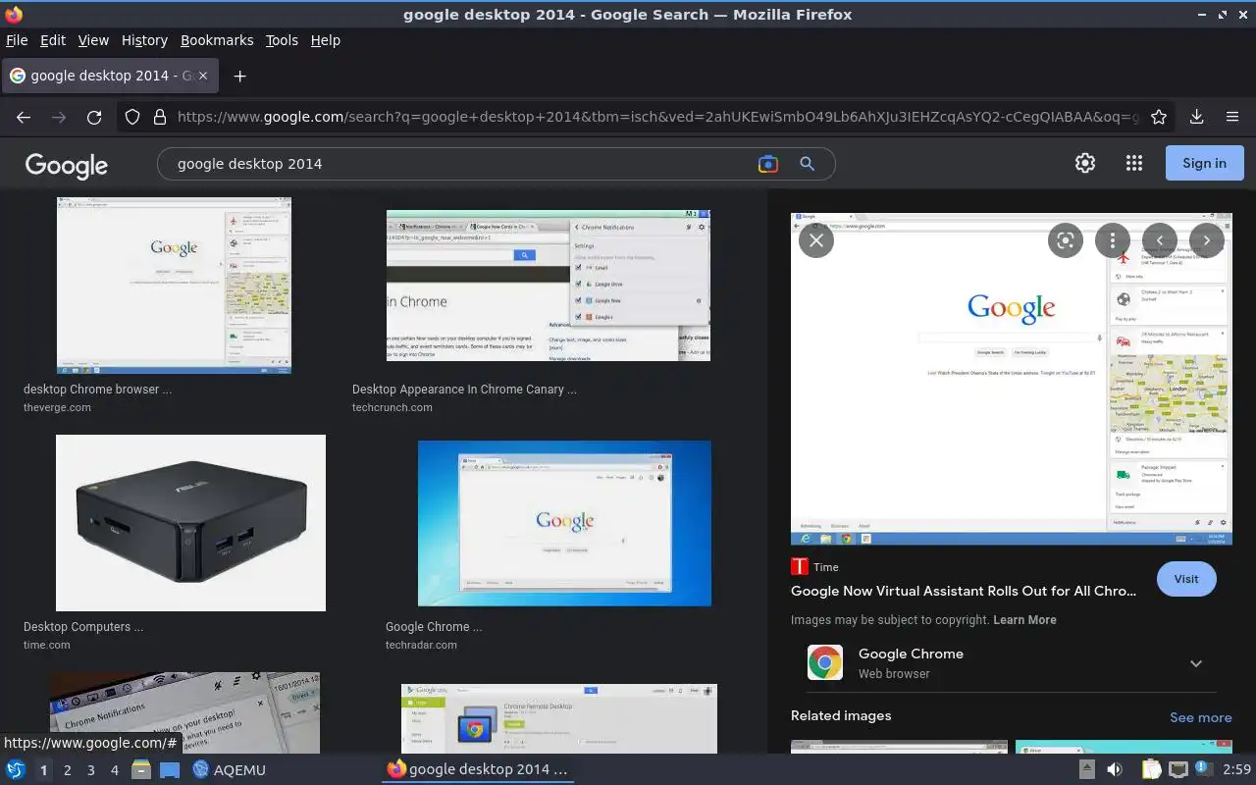Click the Sign in button
Viewport: 1256px width, 785px height.
coord(1204,163)
